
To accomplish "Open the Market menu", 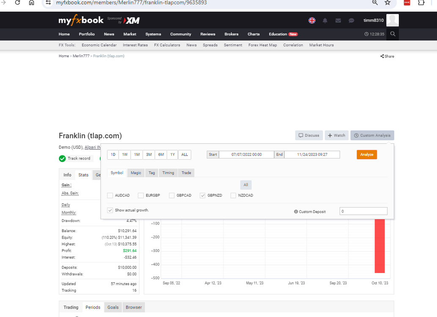I will pyautogui.click(x=130, y=34).
